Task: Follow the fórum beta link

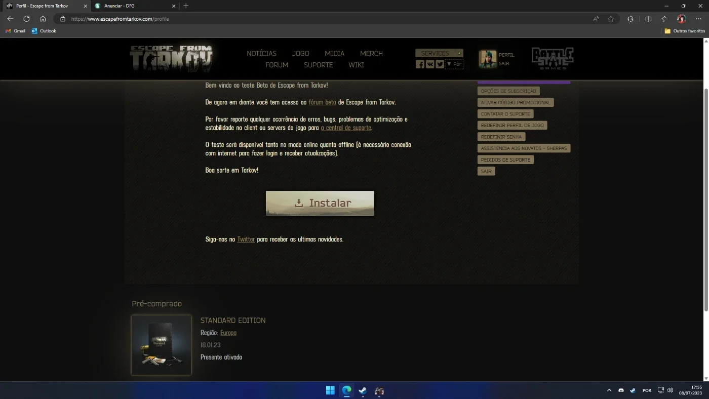Action: (x=322, y=102)
